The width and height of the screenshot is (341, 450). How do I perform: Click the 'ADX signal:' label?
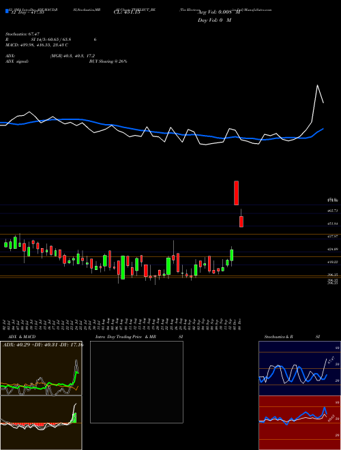click(17, 61)
